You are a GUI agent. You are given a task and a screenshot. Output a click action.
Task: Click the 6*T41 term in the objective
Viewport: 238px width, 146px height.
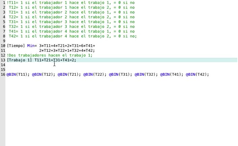(87, 46)
